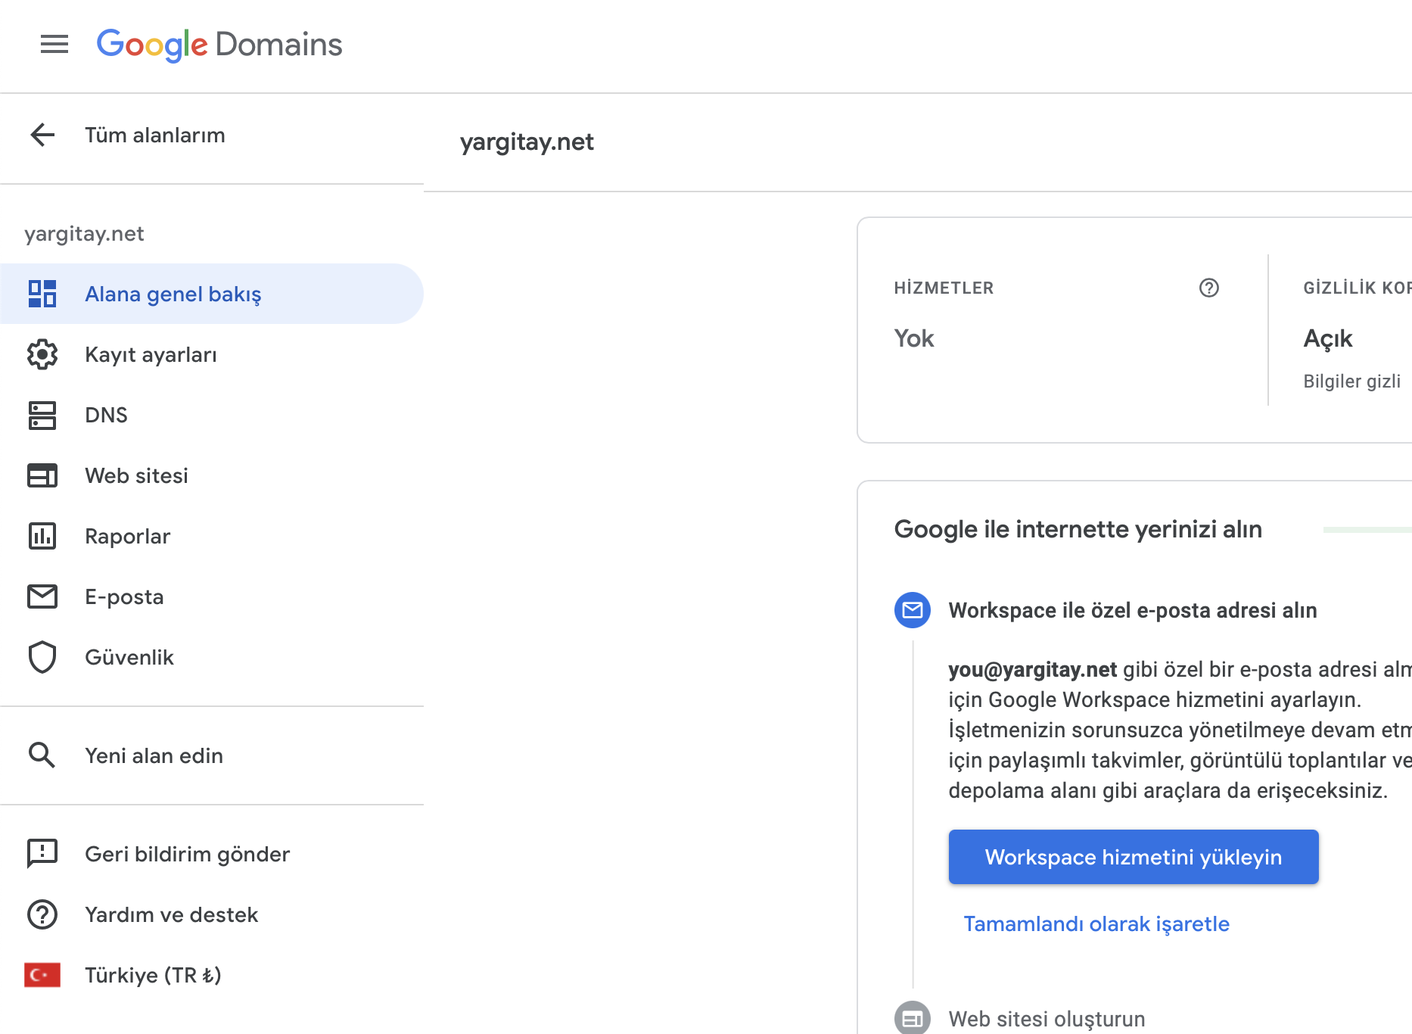This screenshot has width=1412, height=1034.
Task: Click the Hizmetler help question icon
Action: pyautogui.click(x=1209, y=288)
